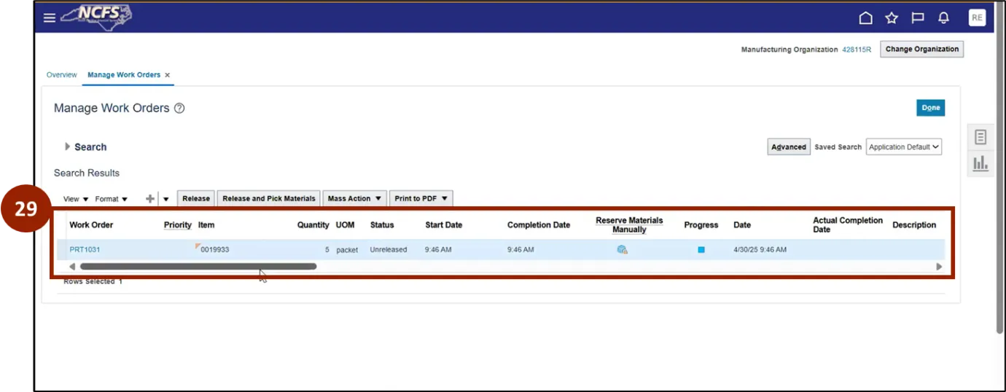Click the add plus icon in toolbar

coord(150,198)
